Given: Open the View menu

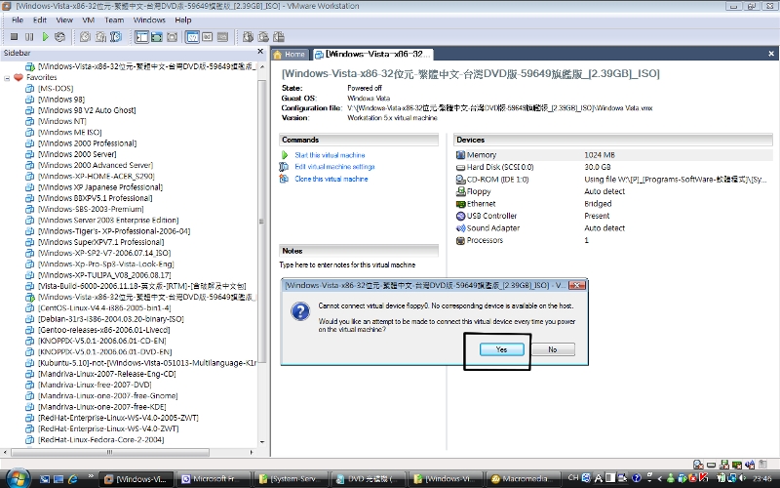Looking at the screenshot, I should (x=64, y=20).
